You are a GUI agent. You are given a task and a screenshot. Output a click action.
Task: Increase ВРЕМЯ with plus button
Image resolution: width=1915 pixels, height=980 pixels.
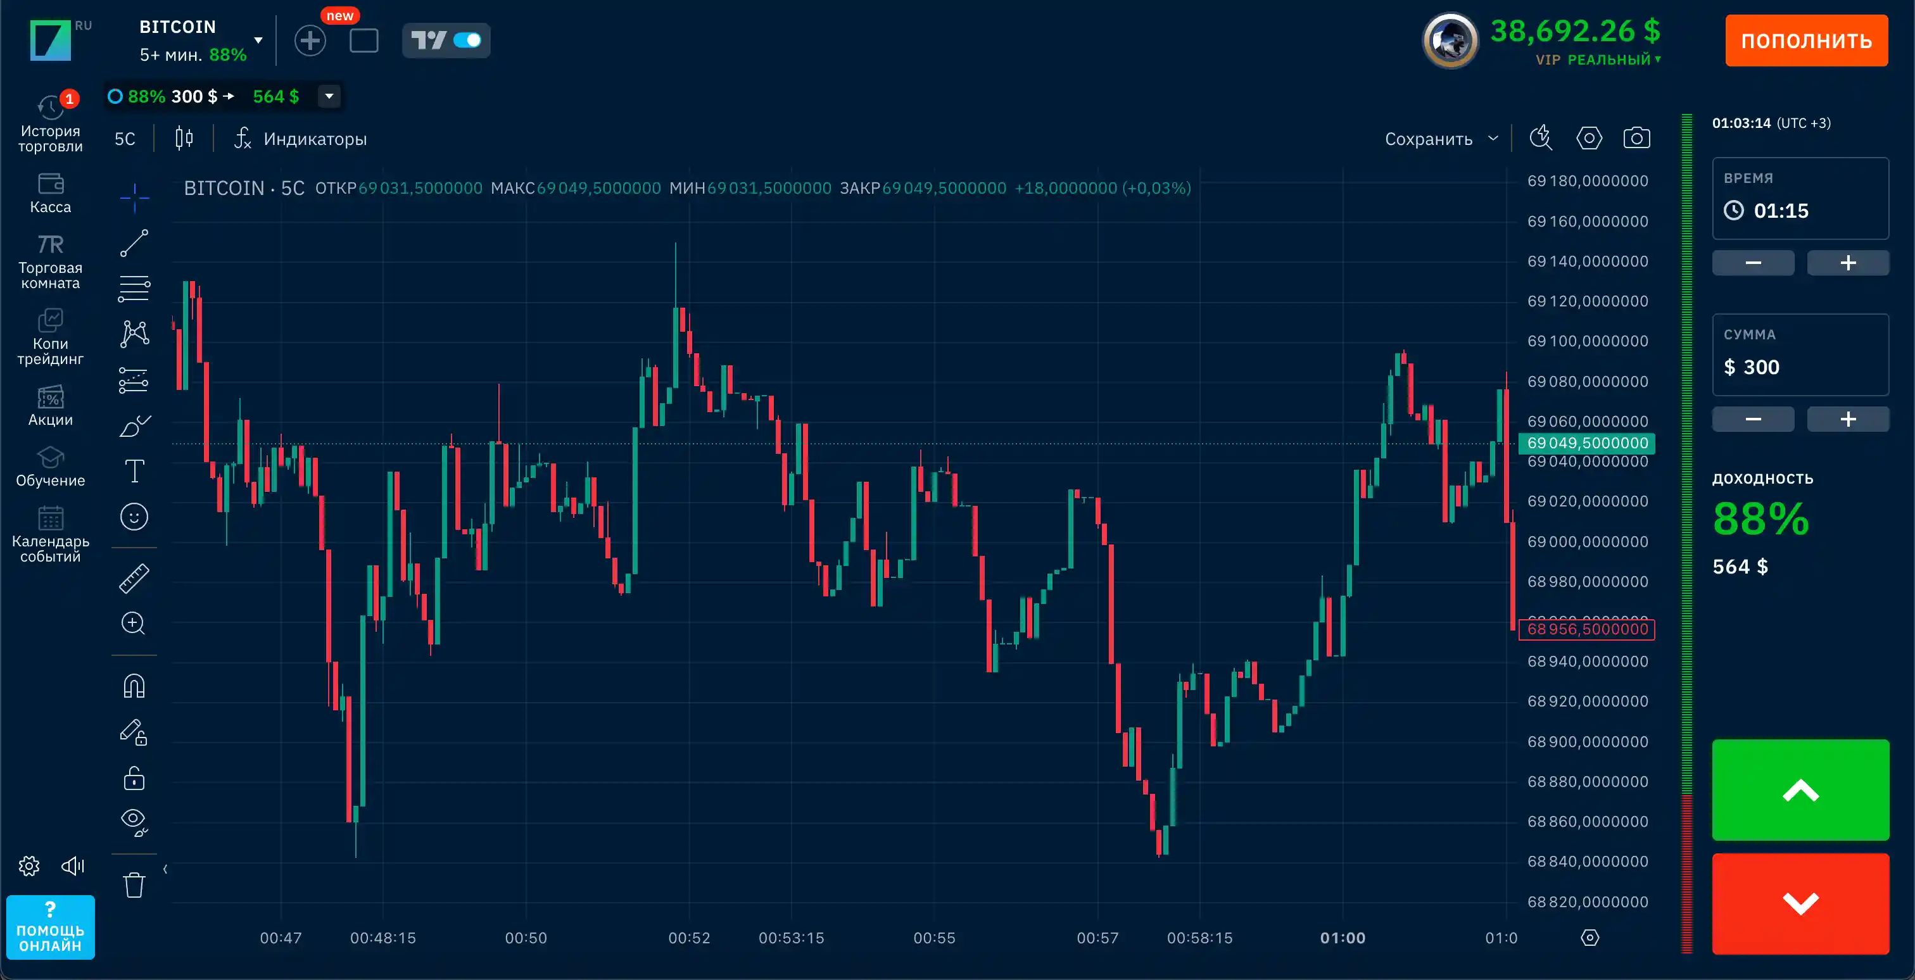pos(1848,263)
